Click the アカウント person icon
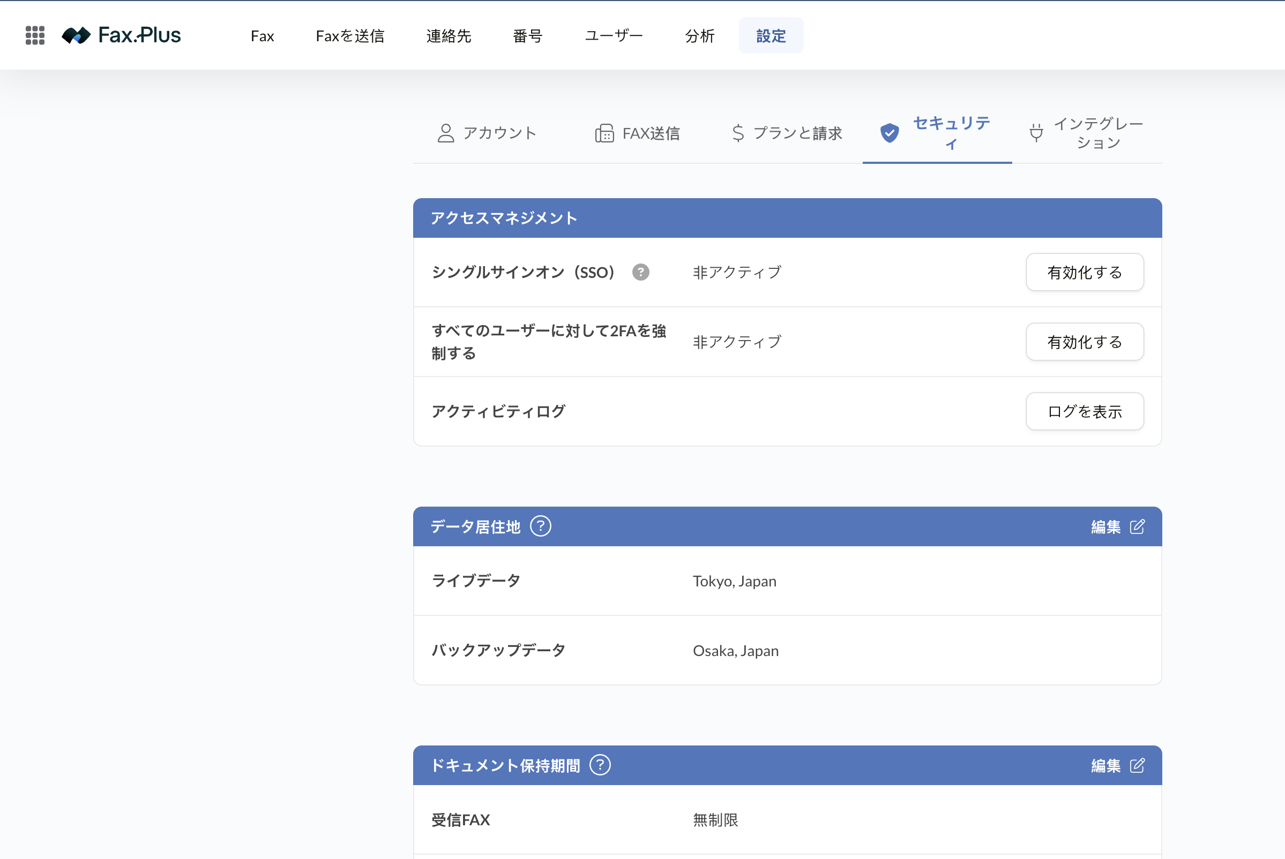This screenshot has height=859, width=1285. pyautogui.click(x=446, y=133)
